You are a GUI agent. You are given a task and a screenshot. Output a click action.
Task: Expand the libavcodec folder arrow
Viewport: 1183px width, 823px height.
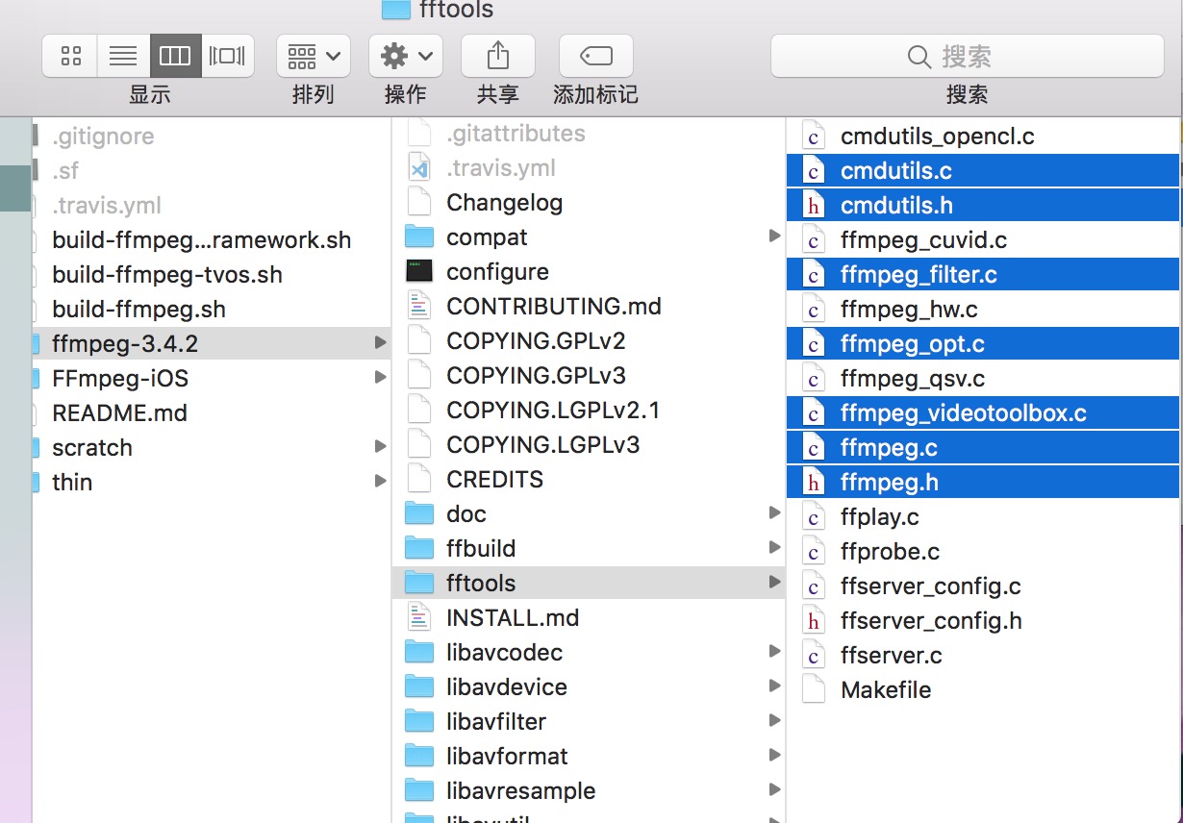pyautogui.click(x=775, y=652)
